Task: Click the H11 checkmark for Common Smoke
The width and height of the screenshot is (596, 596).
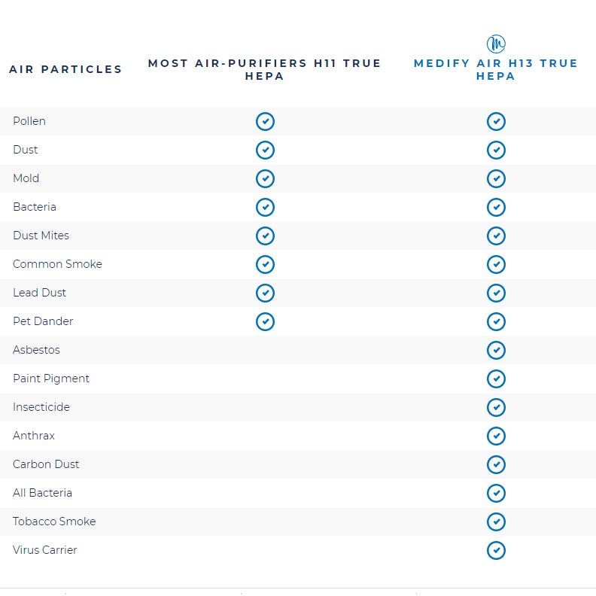Action: click(x=265, y=265)
